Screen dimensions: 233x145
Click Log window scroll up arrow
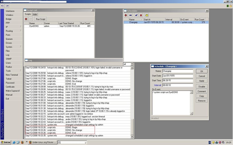pyautogui.click(x=132, y=68)
